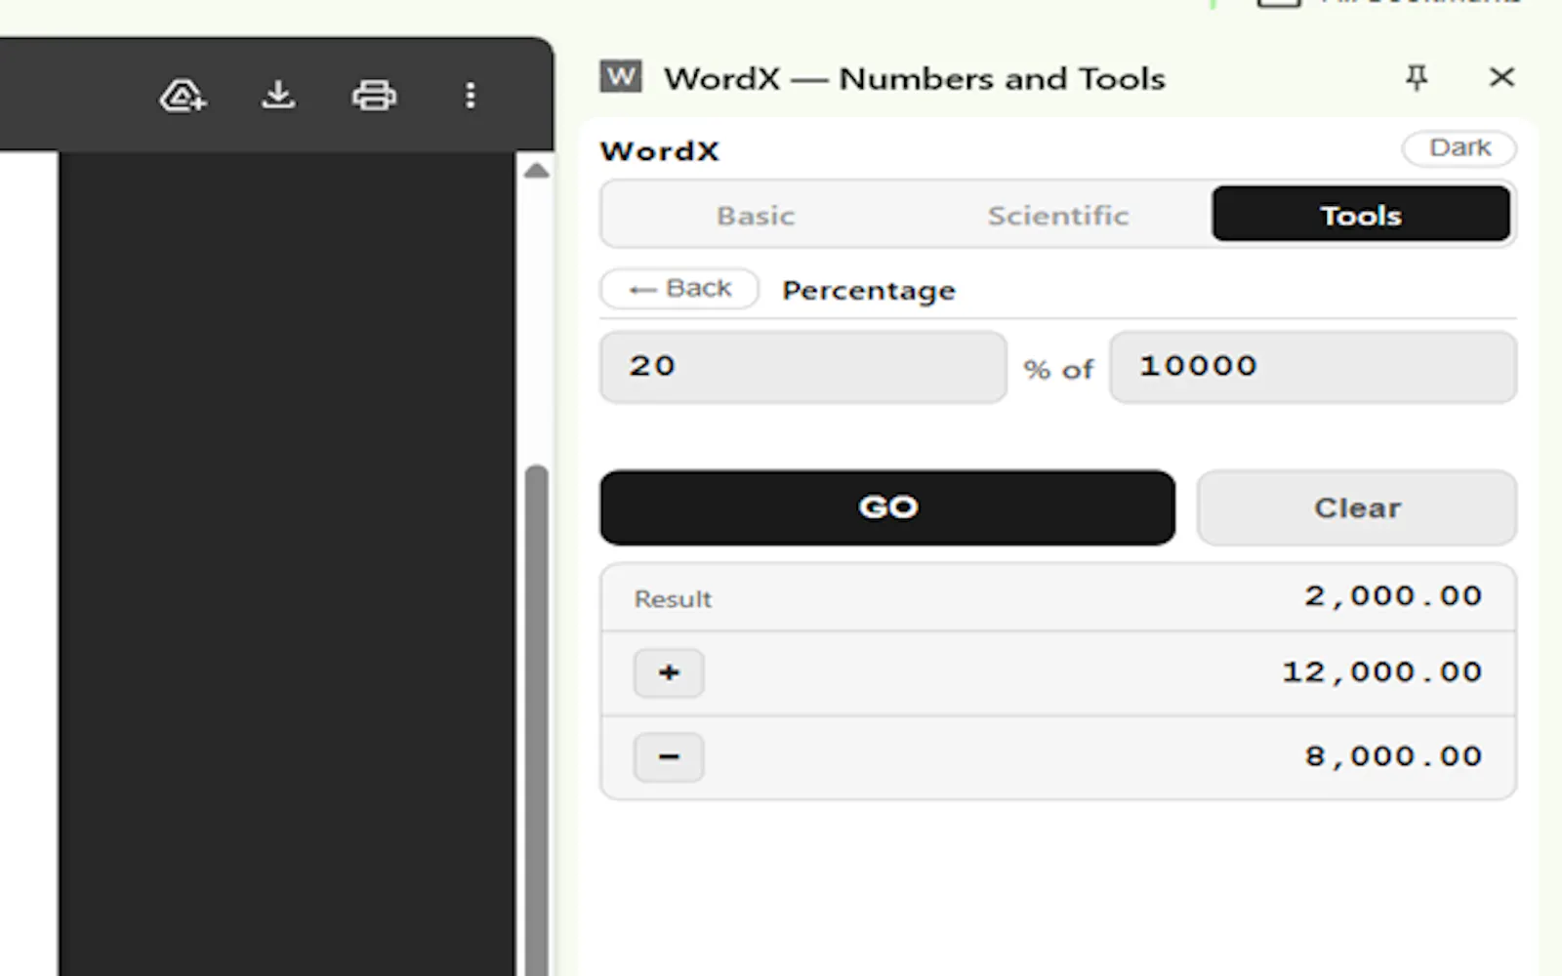Click the Percentage heading text
This screenshot has width=1562, height=976.
click(x=869, y=291)
